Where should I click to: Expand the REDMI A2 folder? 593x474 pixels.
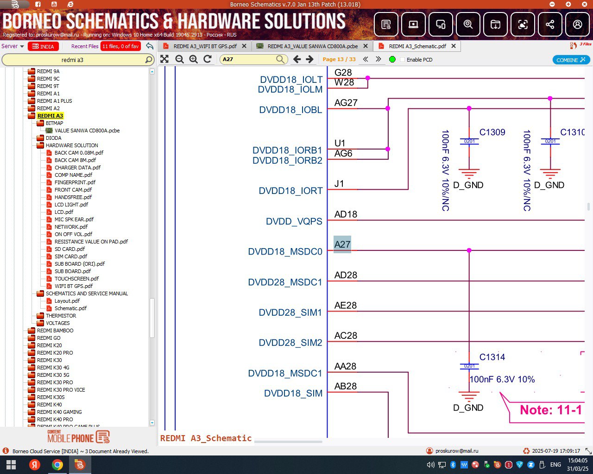pyautogui.click(x=32, y=108)
